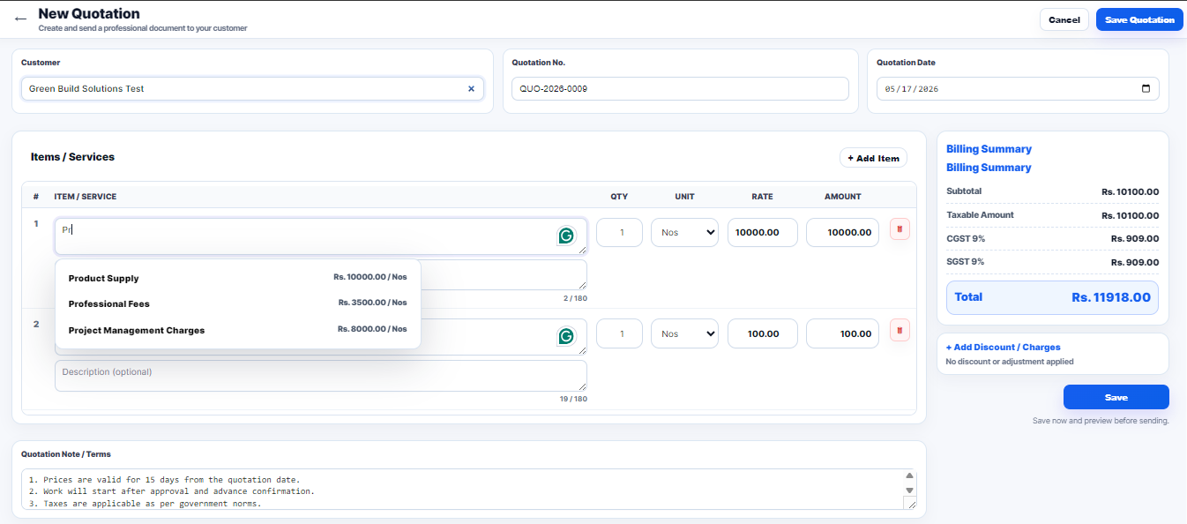
Task: Delete item row 2 with trash icon
Action: pyautogui.click(x=900, y=331)
